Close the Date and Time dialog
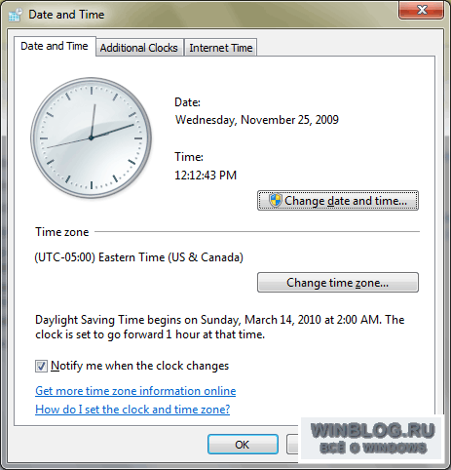 (421, 11)
